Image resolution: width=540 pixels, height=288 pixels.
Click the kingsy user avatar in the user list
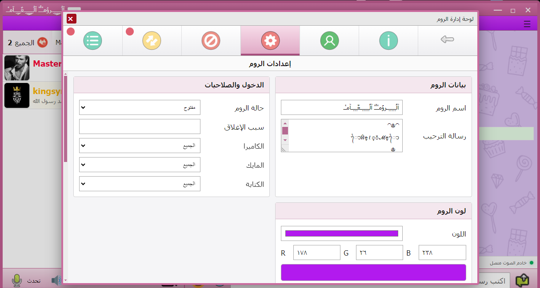tap(17, 95)
